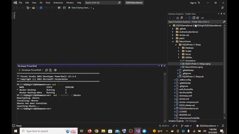Open the Extensions menu
Image resolution: width=239 pixels, height=134 pixels.
58,3
